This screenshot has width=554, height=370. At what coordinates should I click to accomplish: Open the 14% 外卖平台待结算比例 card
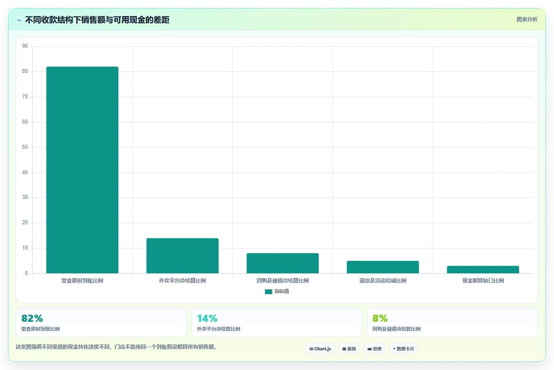(x=277, y=322)
